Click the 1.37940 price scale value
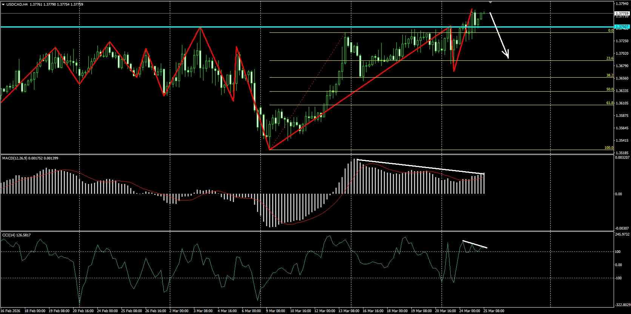Viewport: 631px width, 314px height. pos(622,4)
